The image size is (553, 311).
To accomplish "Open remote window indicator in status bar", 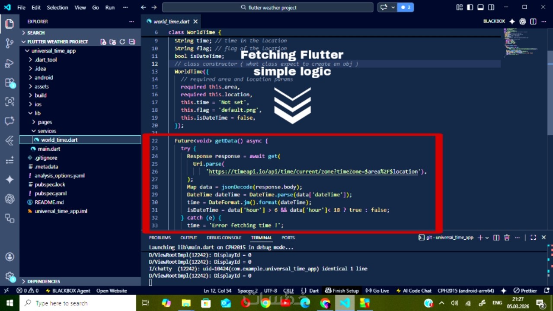I will coord(6,291).
